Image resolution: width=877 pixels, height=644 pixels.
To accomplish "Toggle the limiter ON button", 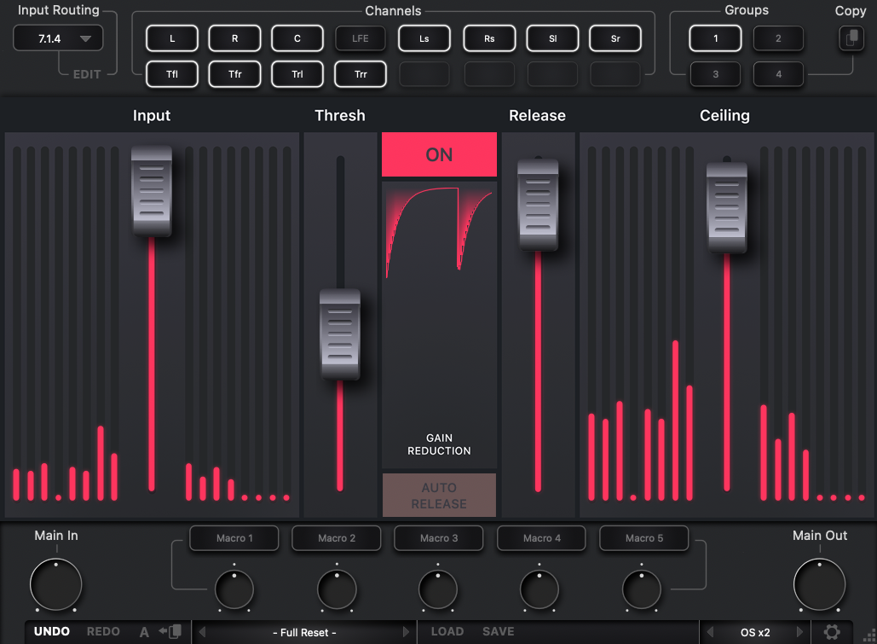I will point(439,154).
